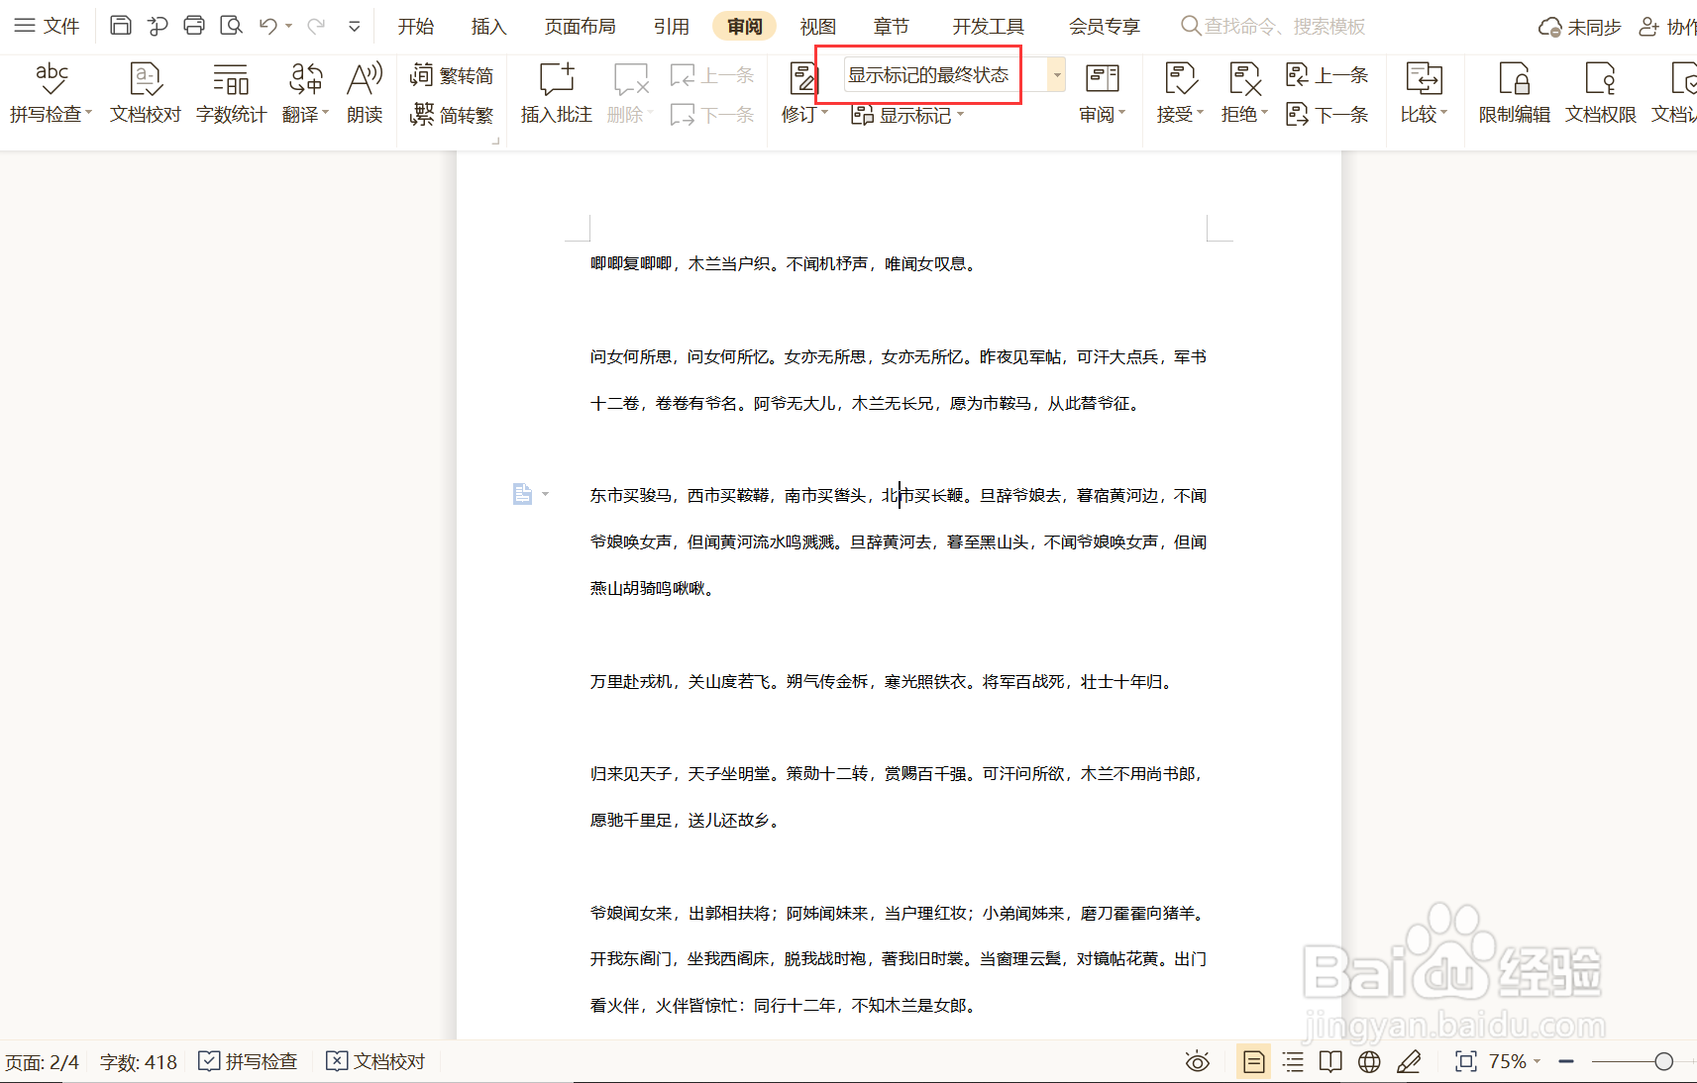Click the 协作 collaboration button

click(x=1668, y=27)
